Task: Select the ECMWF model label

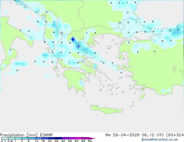Action: [47, 135]
